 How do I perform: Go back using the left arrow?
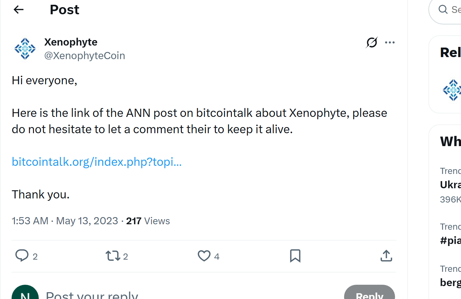[x=19, y=10]
